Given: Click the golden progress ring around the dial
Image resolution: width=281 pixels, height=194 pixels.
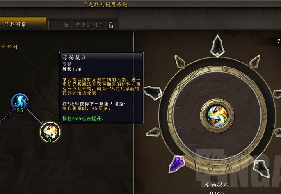Looking at the screenshot, I should tap(217, 116).
